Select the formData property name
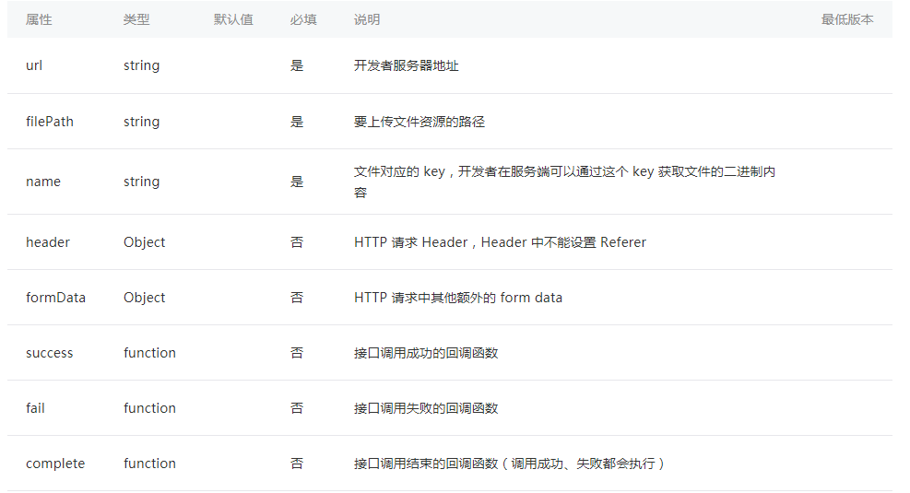Image resolution: width=910 pixels, height=493 pixels. [55, 298]
